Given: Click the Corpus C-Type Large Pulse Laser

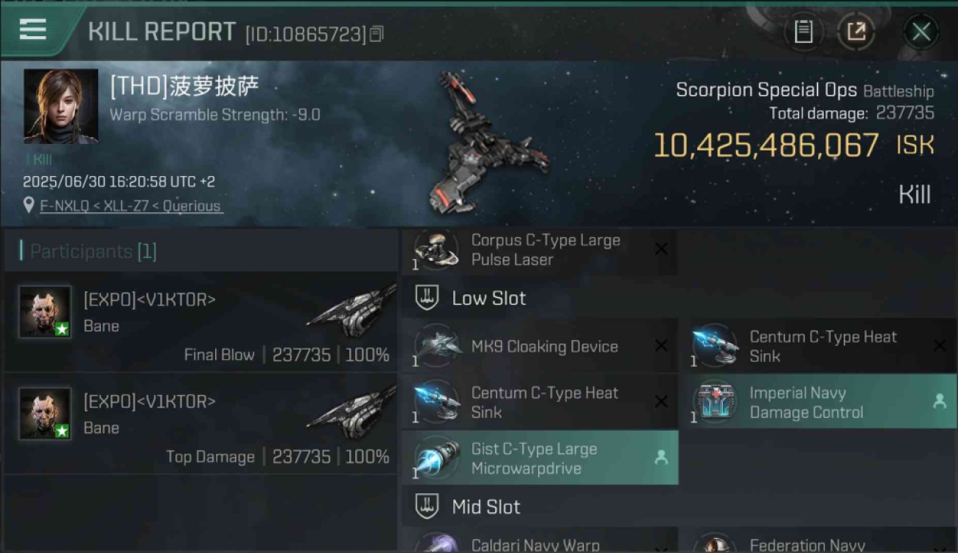Looking at the screenshot, I should [539, 251].
